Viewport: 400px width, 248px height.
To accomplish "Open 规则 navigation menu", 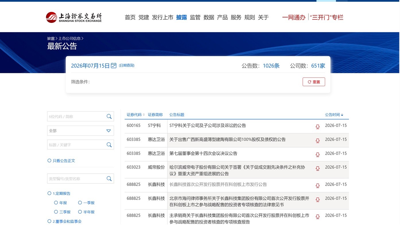I will (x=250, y=17).
